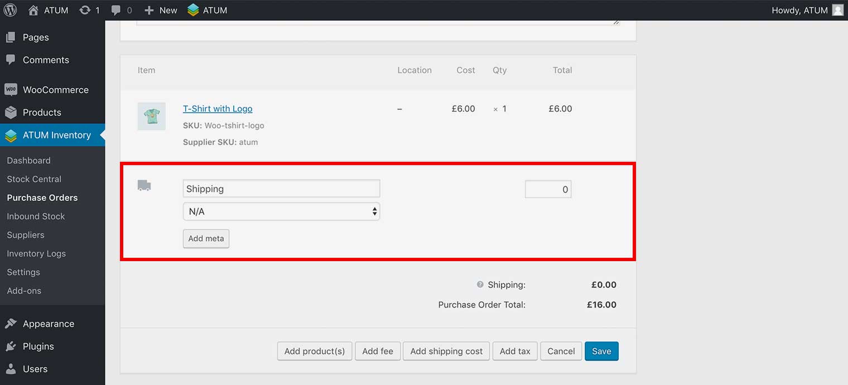
Task: Open the T-Shirt with Logo product link
Action: [218, 109]
